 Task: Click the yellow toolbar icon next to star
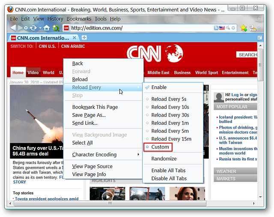pos(253,28)
